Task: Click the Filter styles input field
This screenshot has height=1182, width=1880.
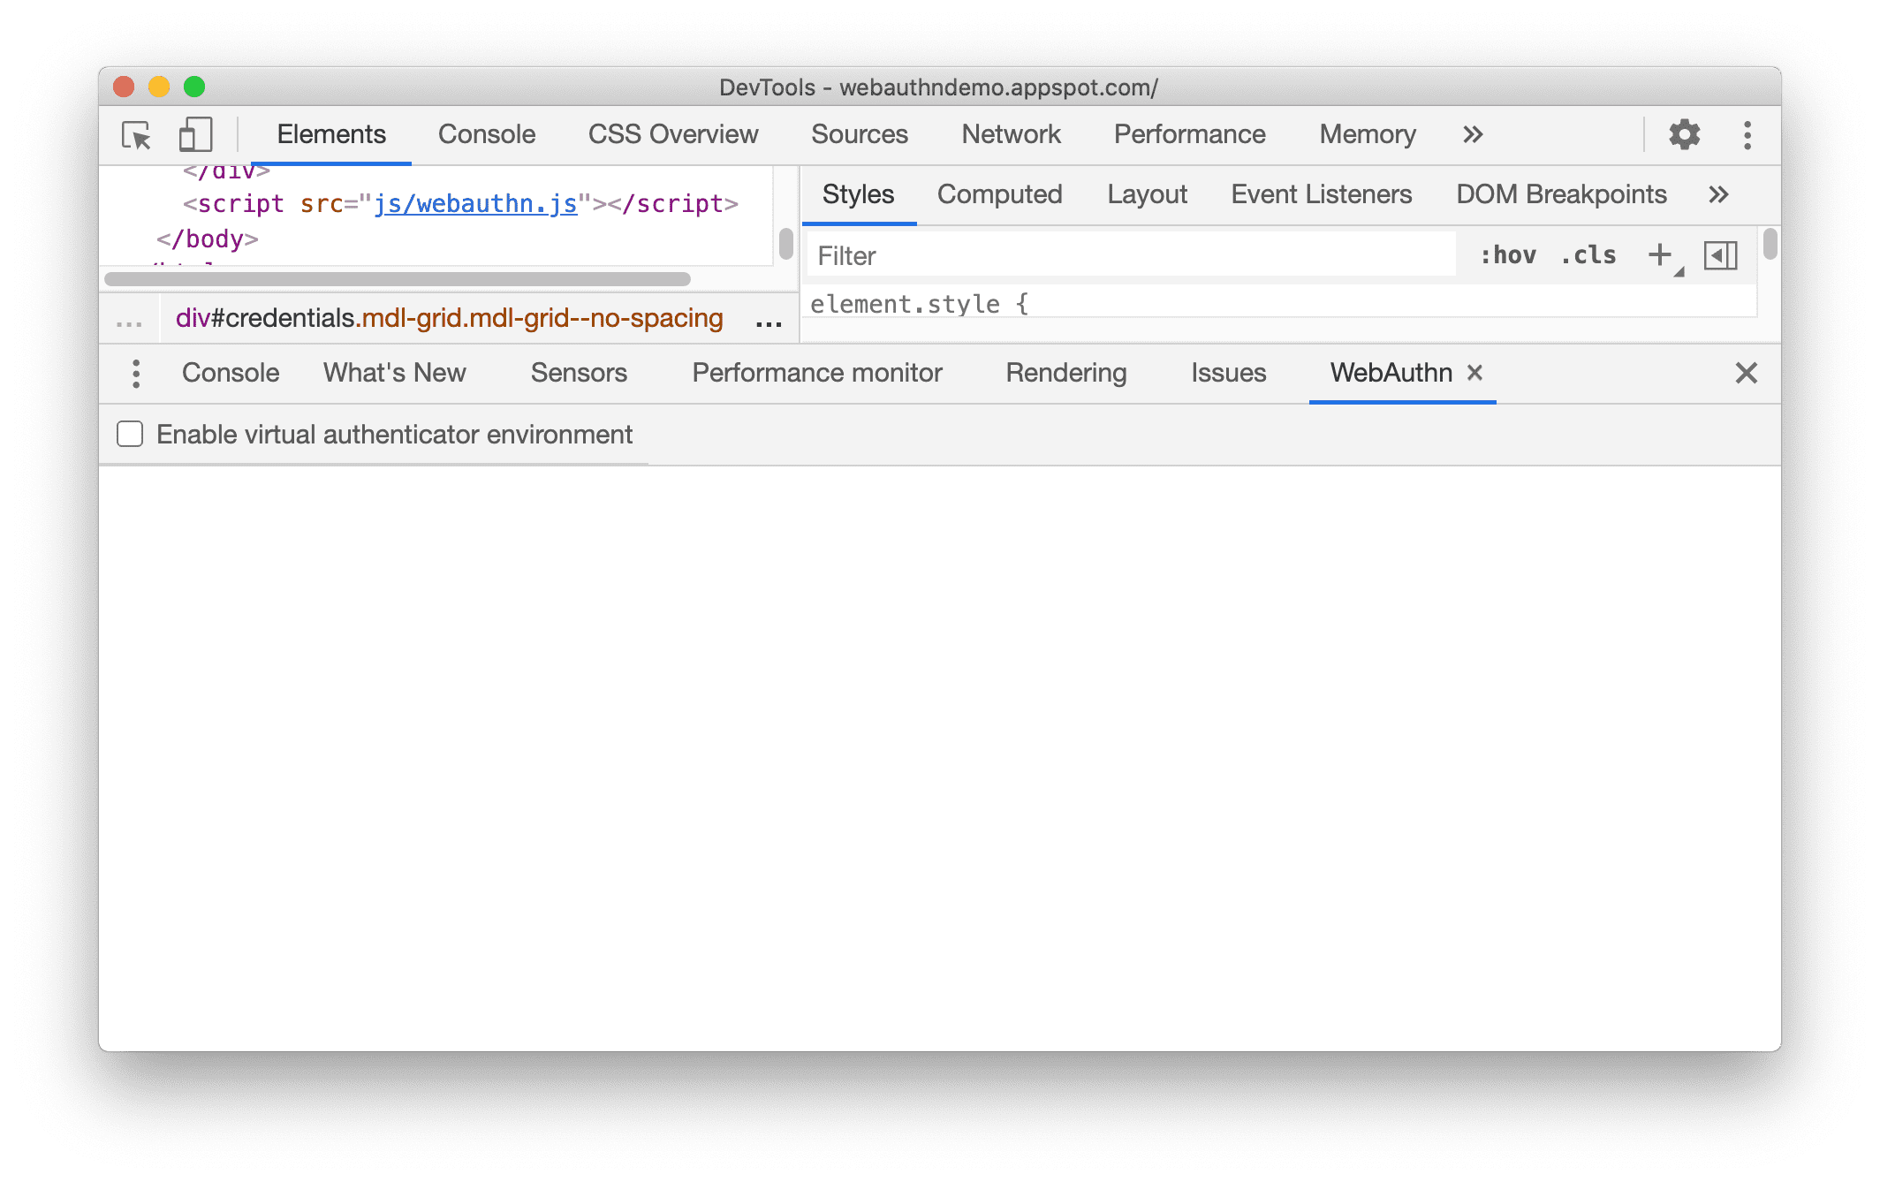Action: coord(1135,256)
